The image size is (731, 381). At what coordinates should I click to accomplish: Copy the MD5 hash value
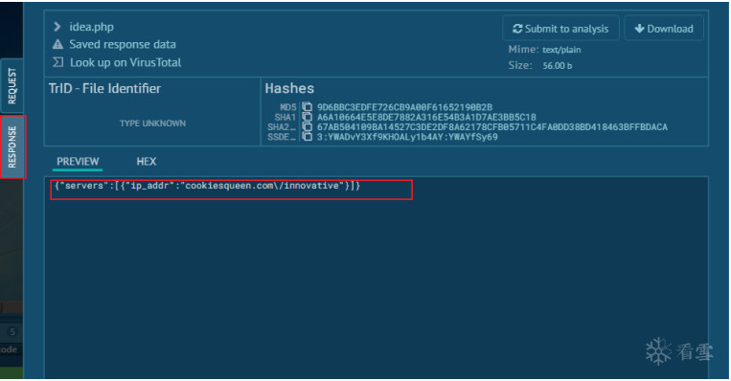(307, 107)
